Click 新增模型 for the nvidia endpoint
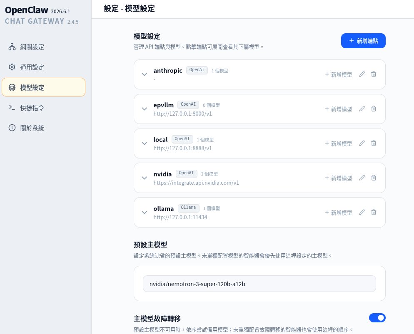 339,178
